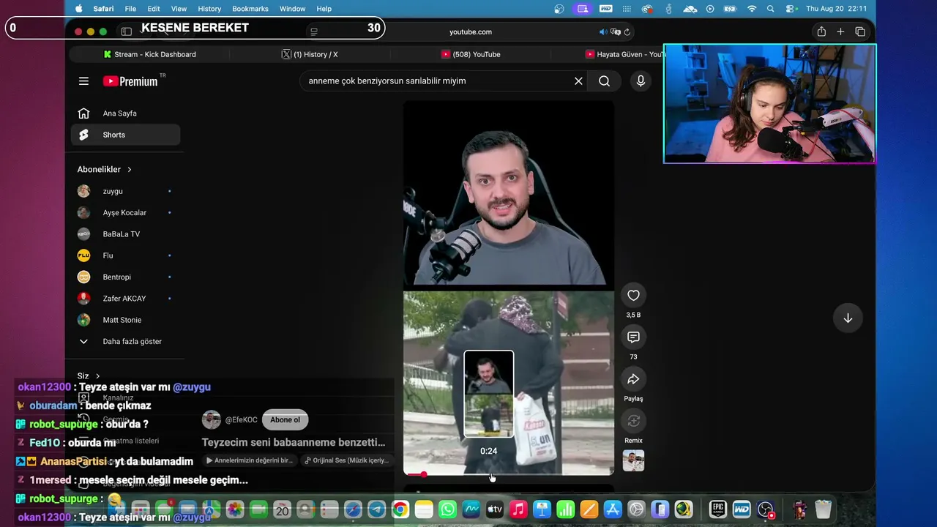Open the Wi-Fi status menu

[x=752, y=9]
